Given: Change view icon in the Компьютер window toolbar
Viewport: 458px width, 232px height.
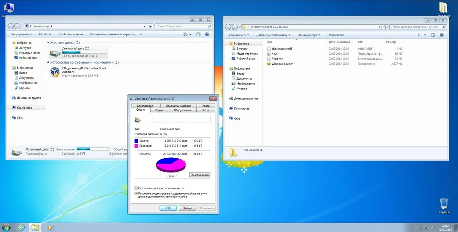Looking at the screenshot, I should click(x=185, y=34).
